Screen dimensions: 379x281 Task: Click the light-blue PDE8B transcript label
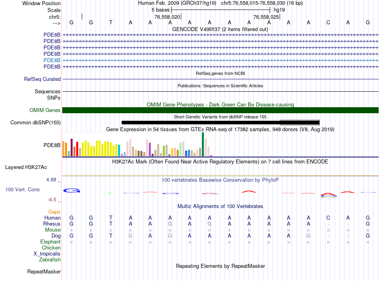coord(52,60)
